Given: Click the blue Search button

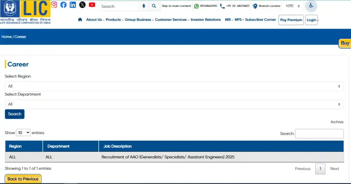Looking at the screenshot, I should (14, 114).
